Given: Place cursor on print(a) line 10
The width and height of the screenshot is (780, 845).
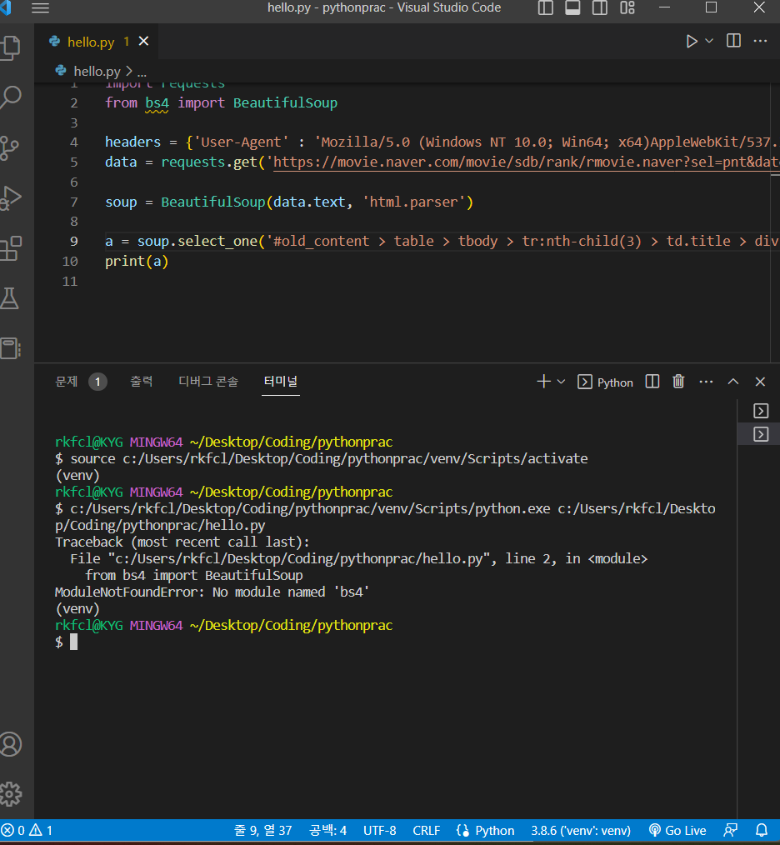Looking at the screenshot, I should 137,262.
